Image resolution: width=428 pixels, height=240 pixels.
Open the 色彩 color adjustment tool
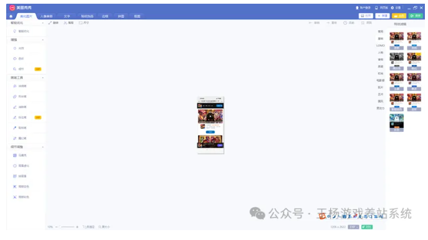[x=19, y=59]
